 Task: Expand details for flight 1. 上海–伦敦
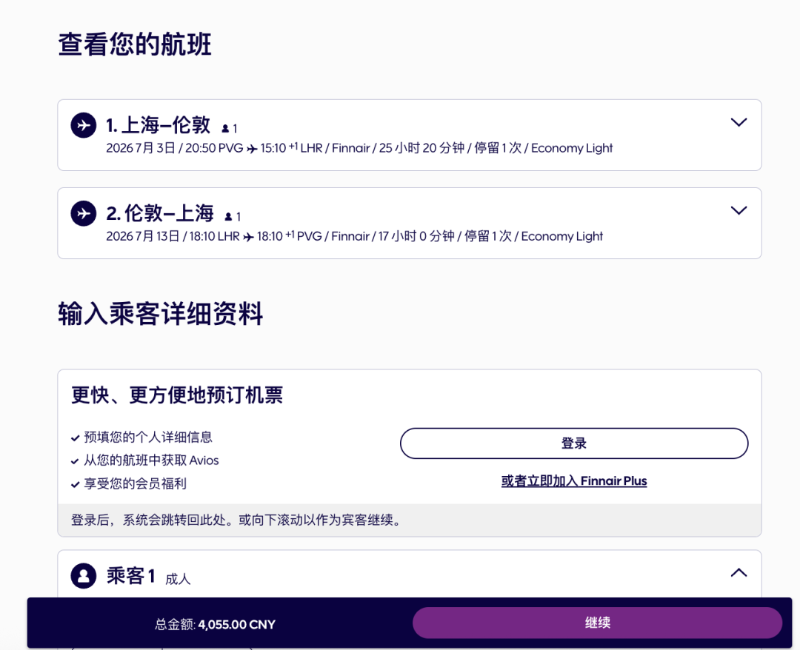click(x=739, y=123)
